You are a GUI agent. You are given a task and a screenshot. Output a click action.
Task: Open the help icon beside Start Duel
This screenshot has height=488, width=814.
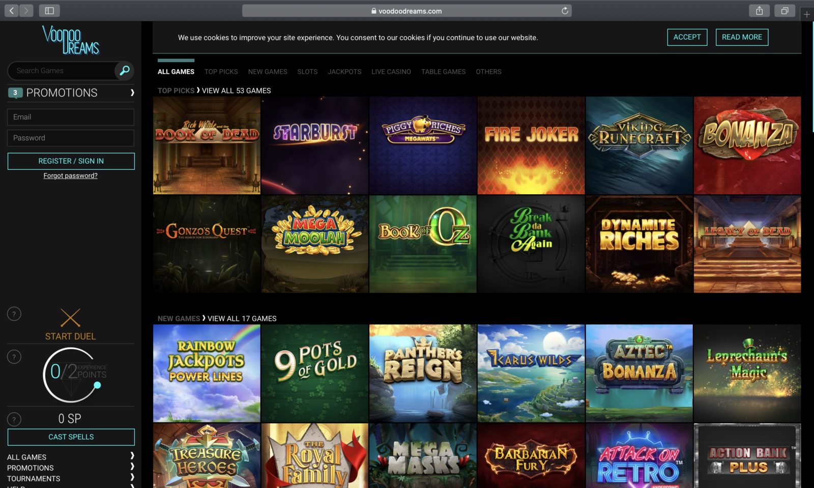14,314
